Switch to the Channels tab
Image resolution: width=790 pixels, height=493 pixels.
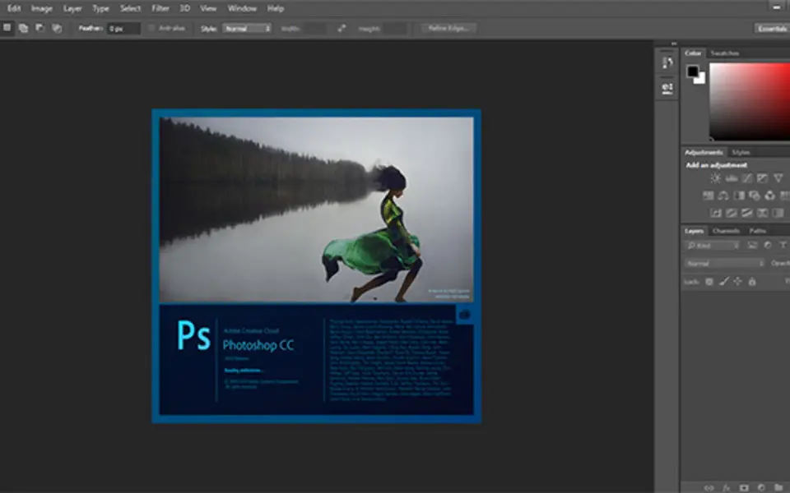(x=726, y=231)
